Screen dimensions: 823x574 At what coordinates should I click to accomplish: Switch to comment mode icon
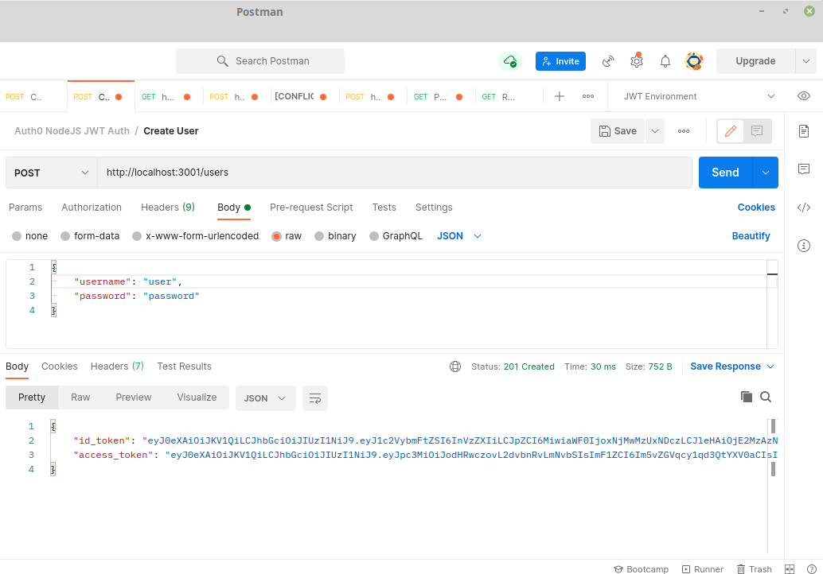757,131
